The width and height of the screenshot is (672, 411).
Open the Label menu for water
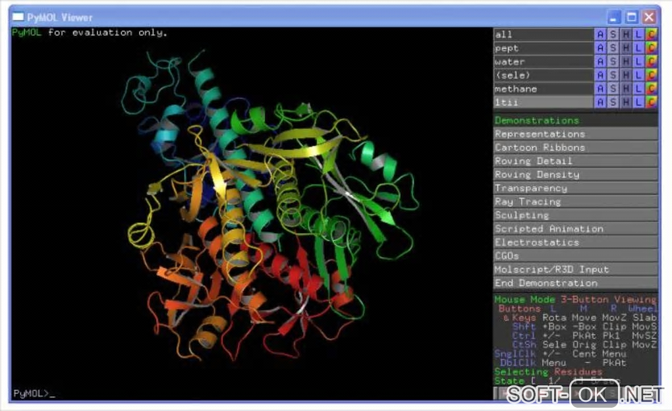pyautogui.click(x=638, y=62)
